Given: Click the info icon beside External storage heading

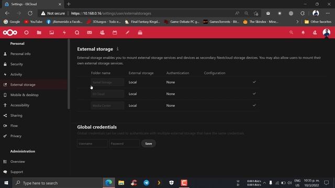Looking at the screenshot, I should coord(117,49).
